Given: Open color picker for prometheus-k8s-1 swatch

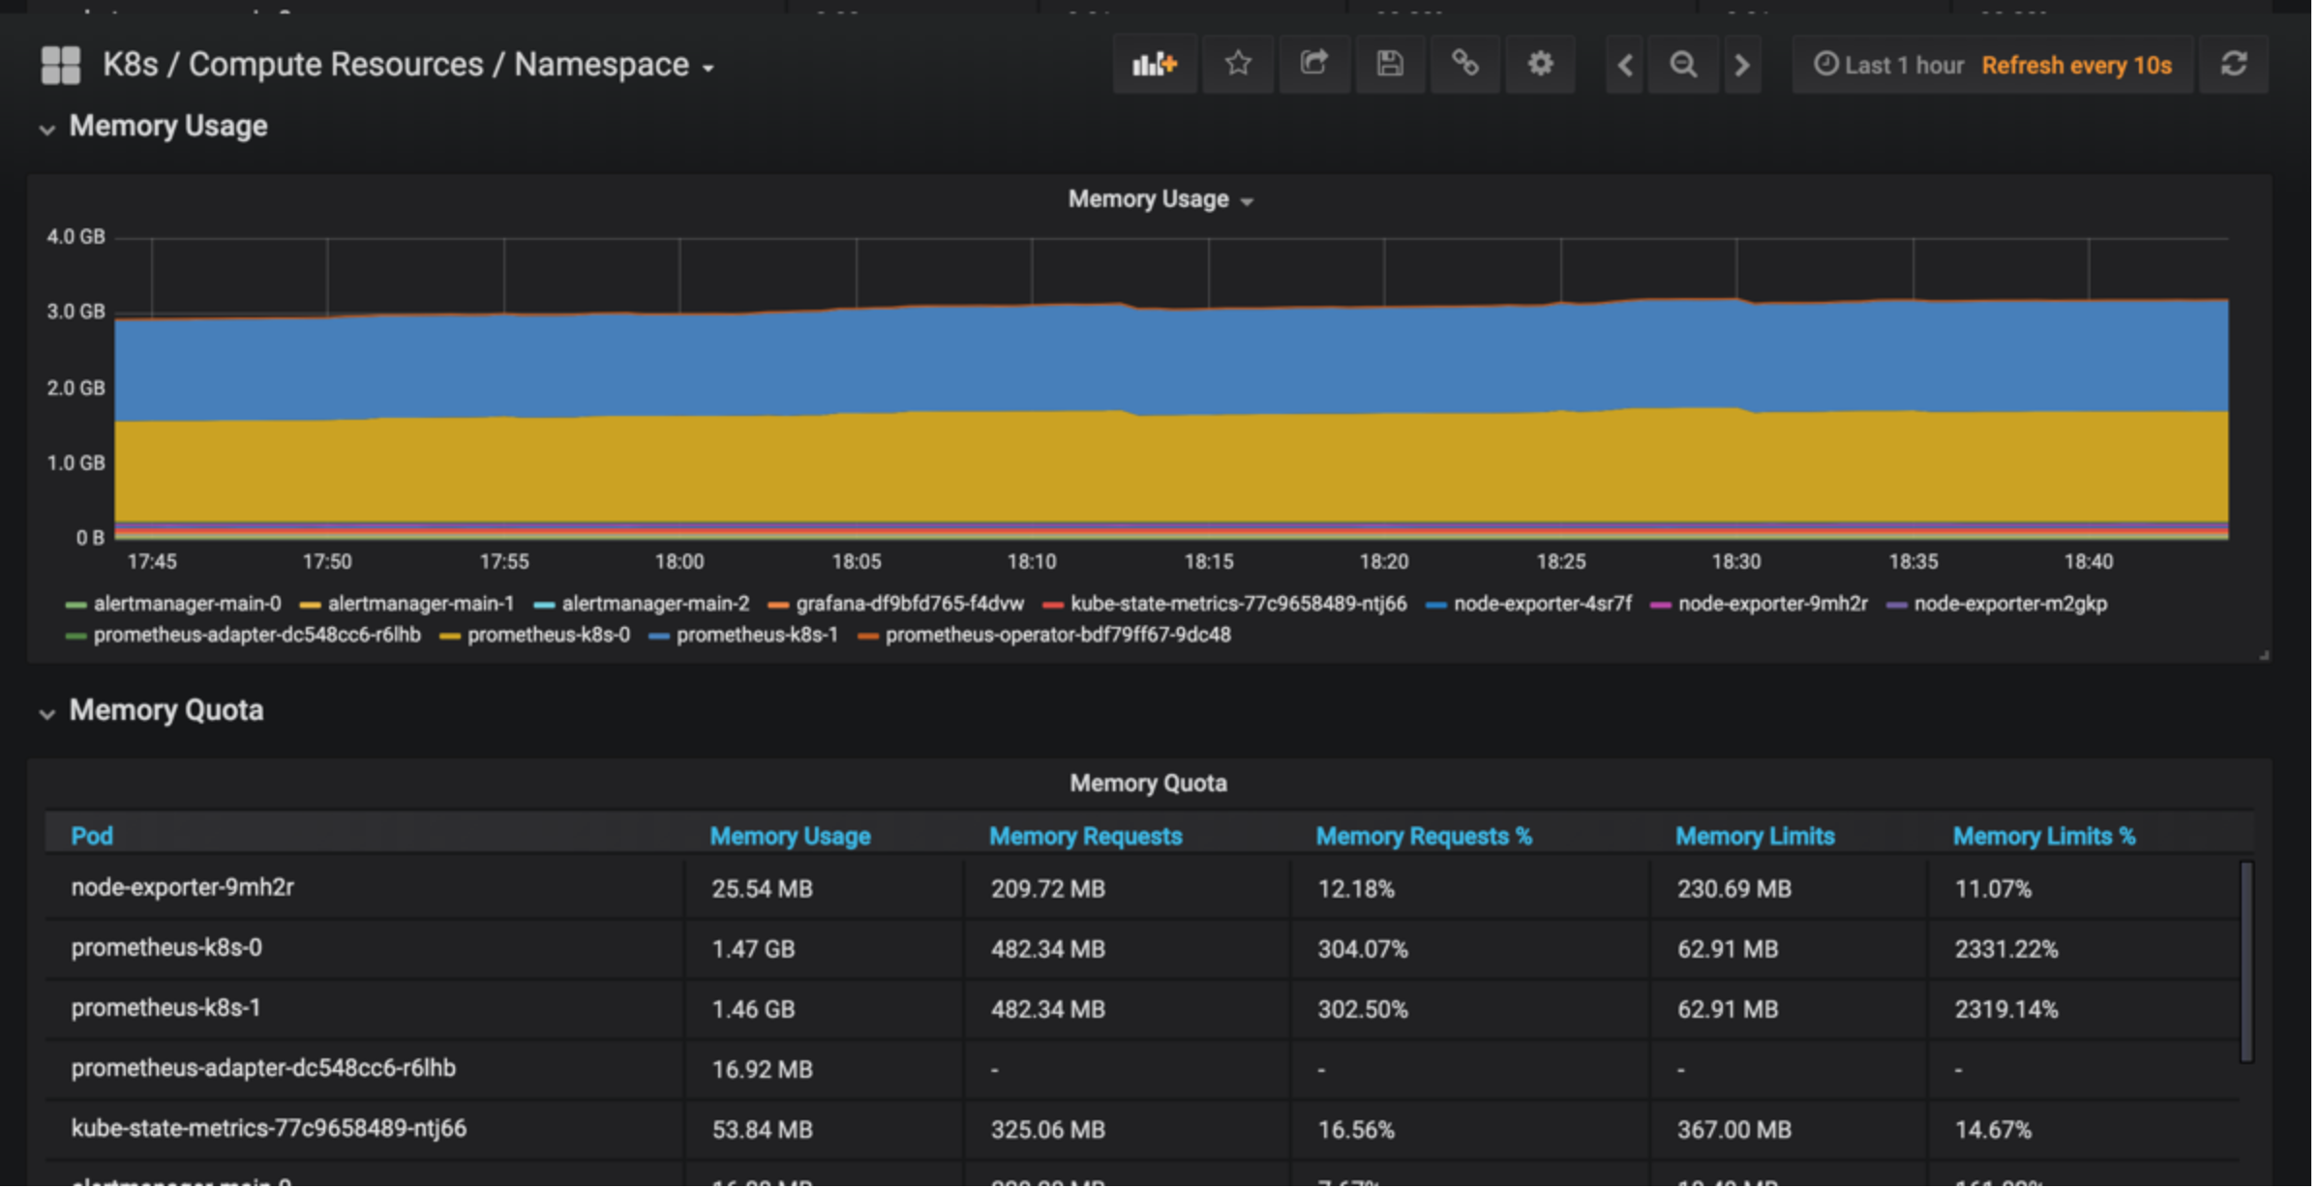Looking at the screenshot, I should [x=660, y=639].
